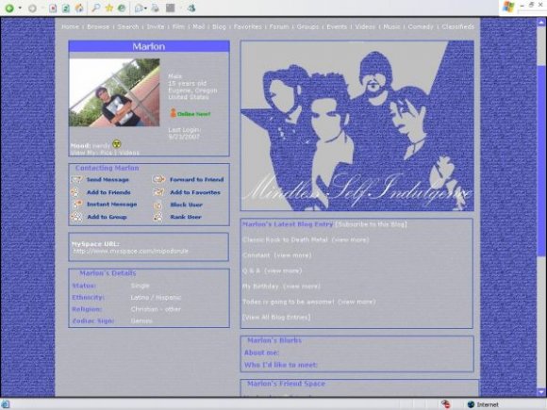This screenshot has height=410, width=547.
Task: Open the Groups navigation link
Action: (x=307, y=26)
